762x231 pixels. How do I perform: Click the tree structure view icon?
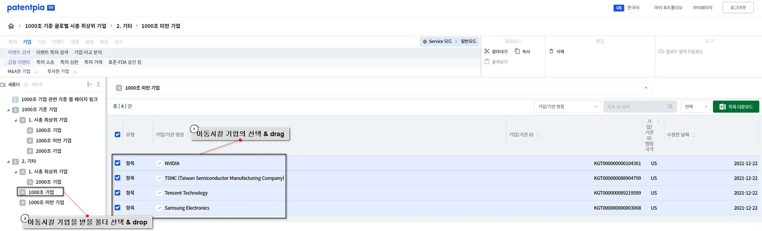click(x=89, y=84)
